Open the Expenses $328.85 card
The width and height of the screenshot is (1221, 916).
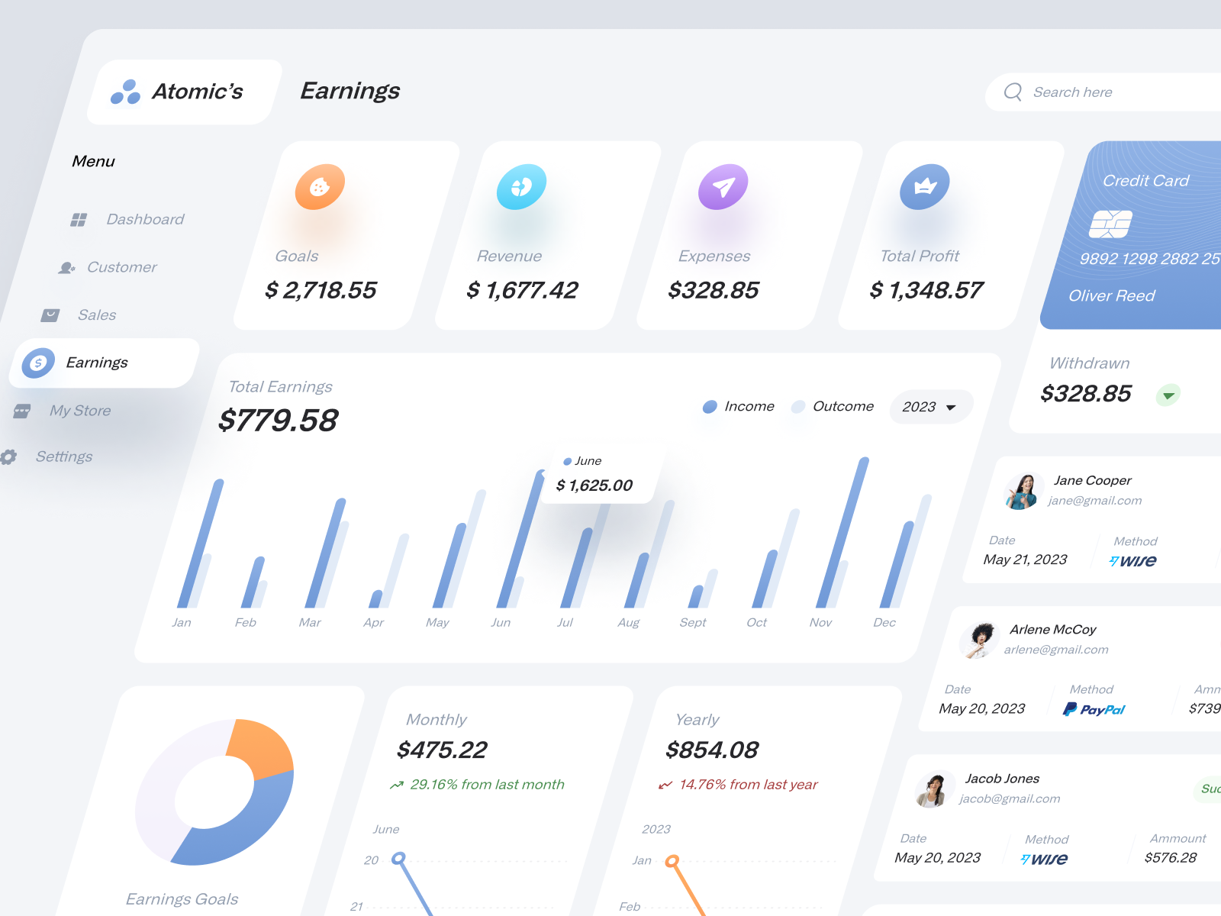click(750, 235)
